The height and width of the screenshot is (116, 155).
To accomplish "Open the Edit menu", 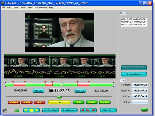I will (x=9, y=7).
